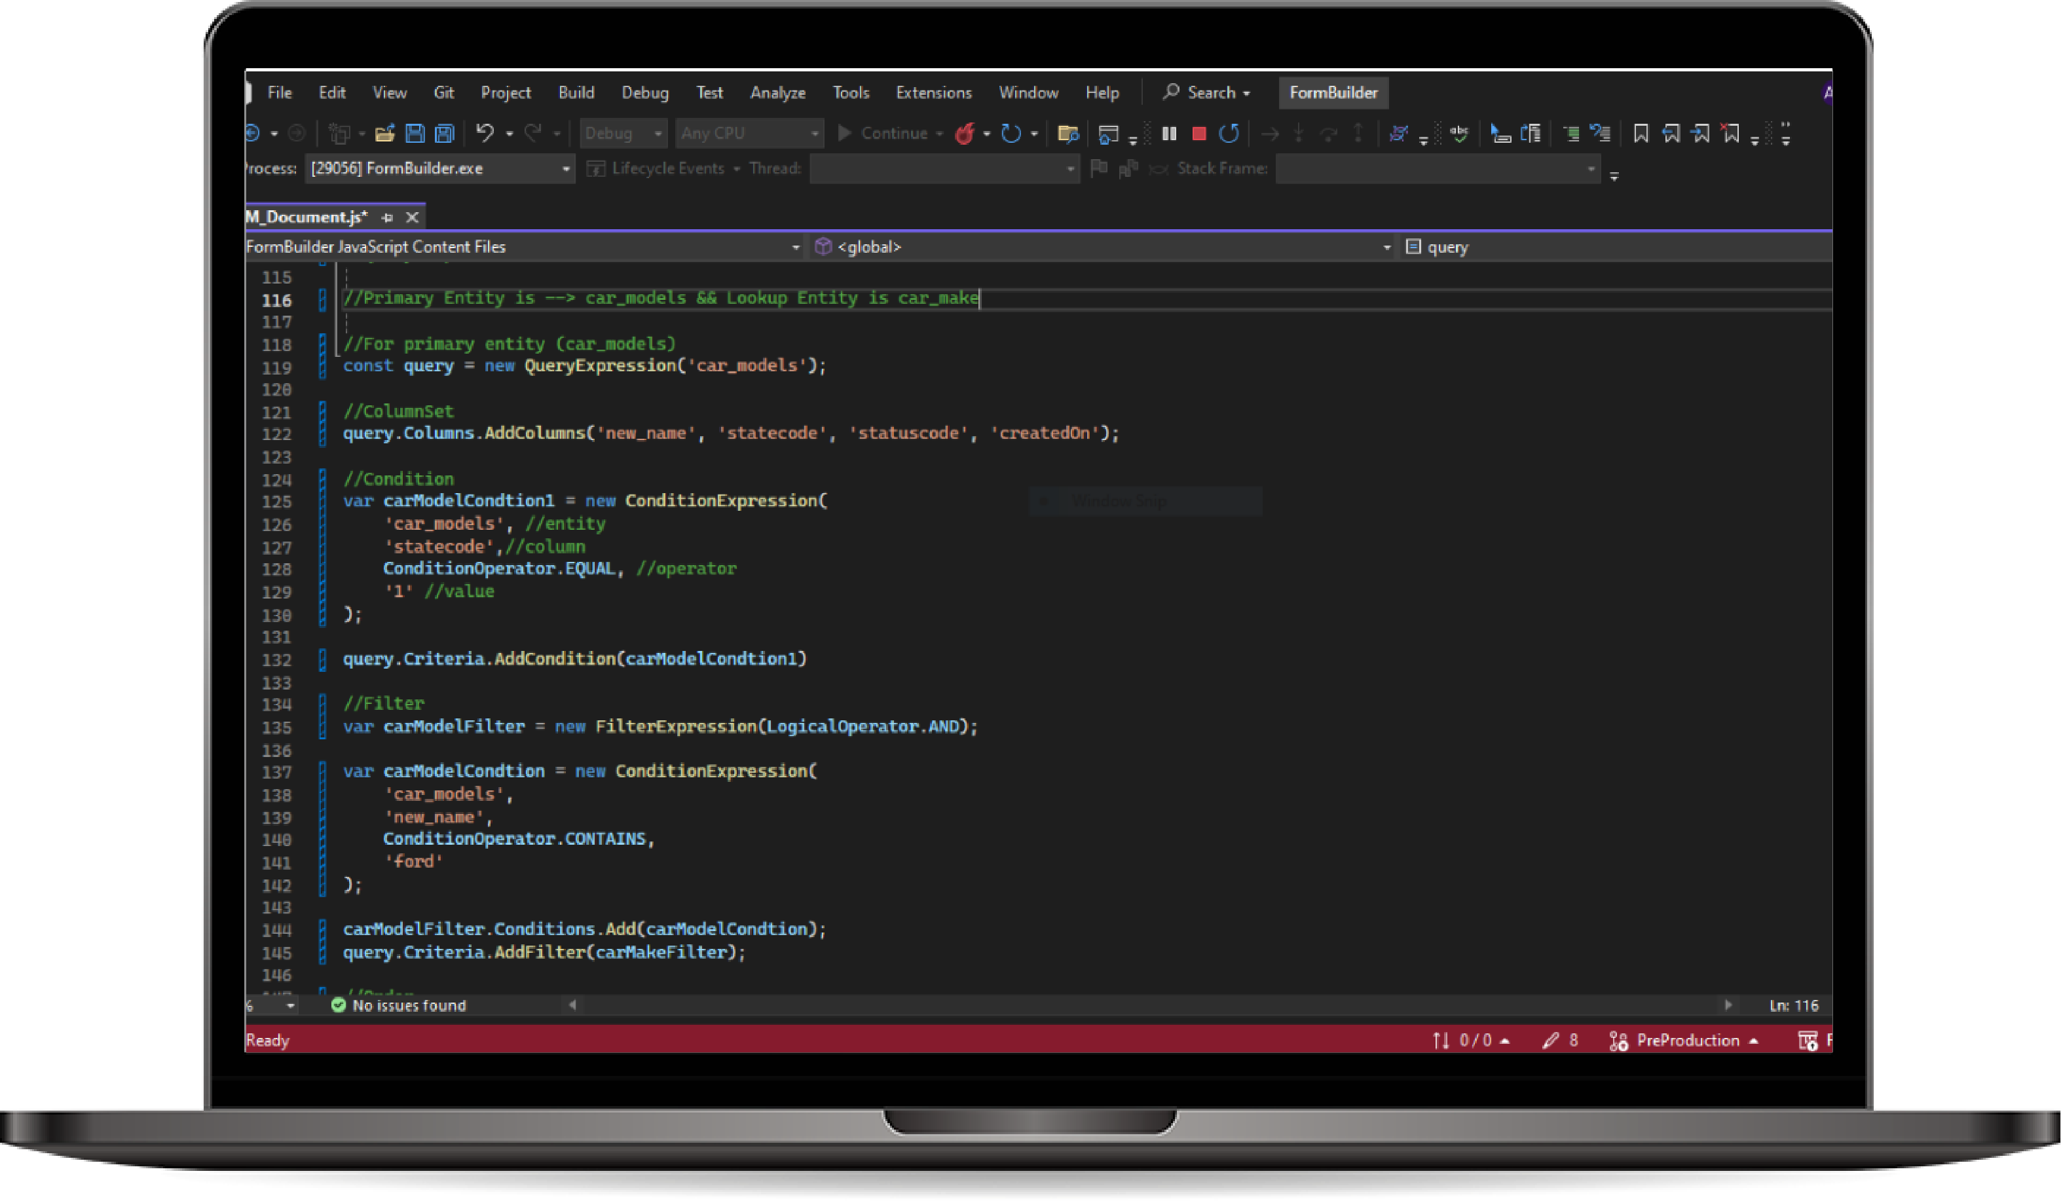Open the Debug menu

(644, 92)
